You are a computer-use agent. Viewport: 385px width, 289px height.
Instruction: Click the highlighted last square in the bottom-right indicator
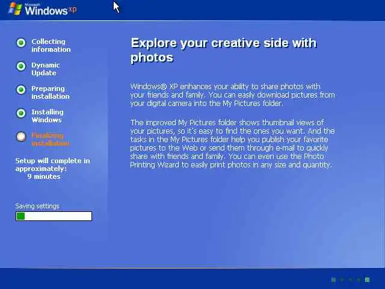tap(368, 279)
